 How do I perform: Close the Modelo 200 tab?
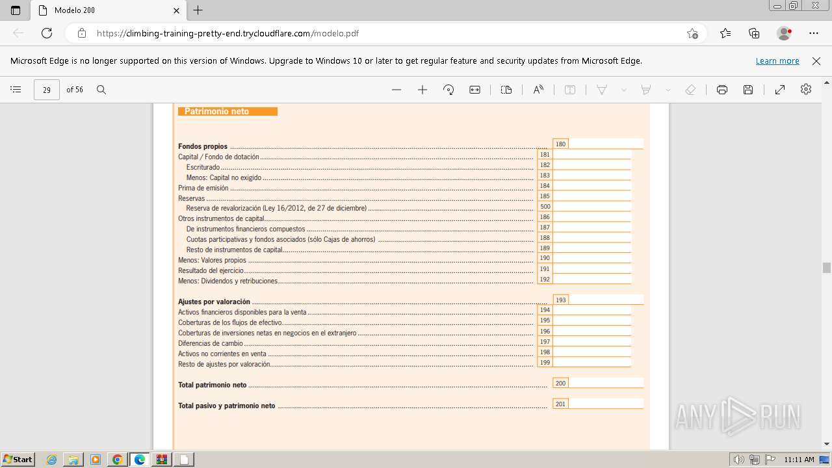click(x=177, y=10)
